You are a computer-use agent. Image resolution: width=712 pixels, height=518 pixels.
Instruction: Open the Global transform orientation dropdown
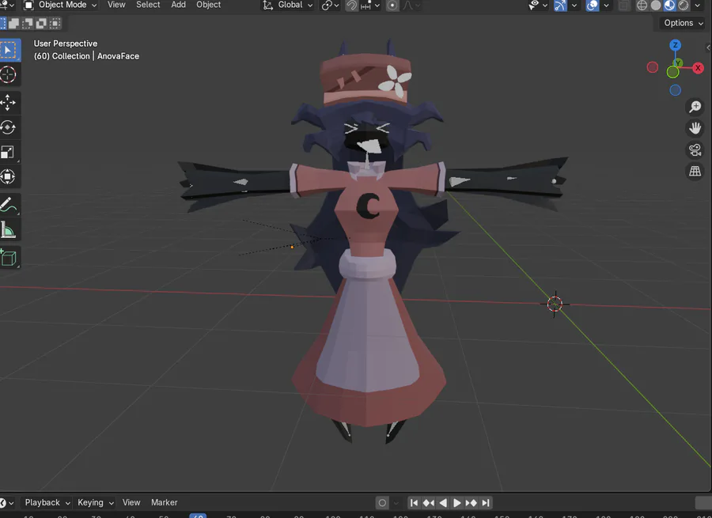(288, 5)
